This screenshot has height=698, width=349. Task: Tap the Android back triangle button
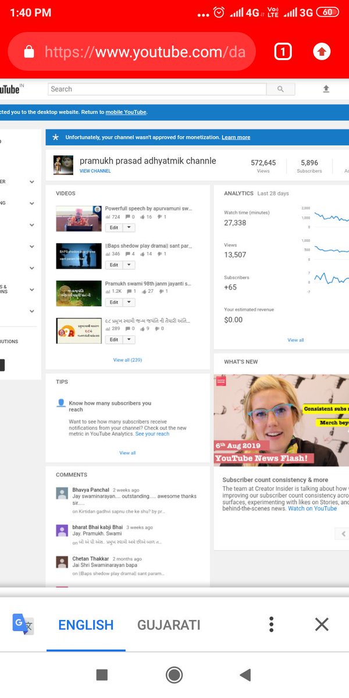[245, 675]
